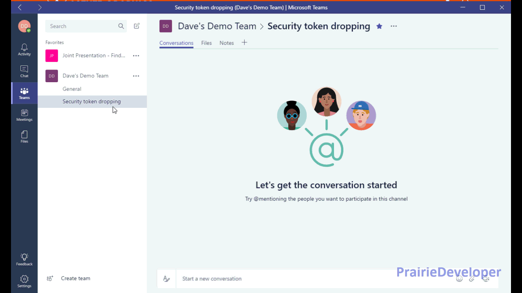Minimize the Teams window
This screenshot has width=522, height=293.
pos(463,7)
